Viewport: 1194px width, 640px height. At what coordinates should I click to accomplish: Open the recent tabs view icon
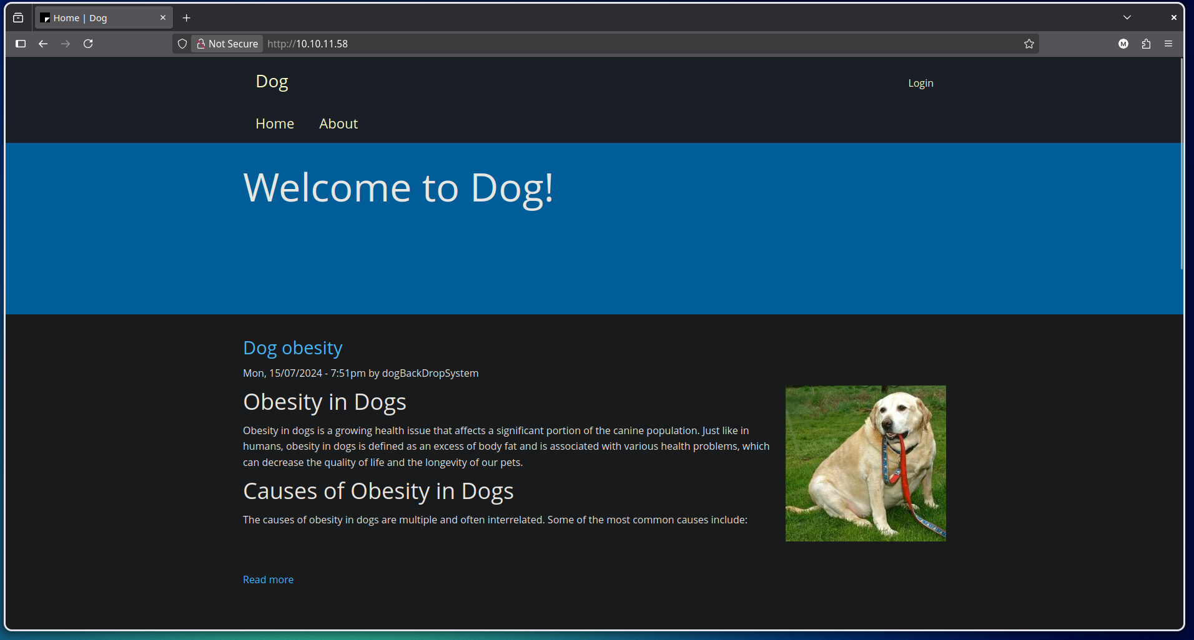pos(18,18)
